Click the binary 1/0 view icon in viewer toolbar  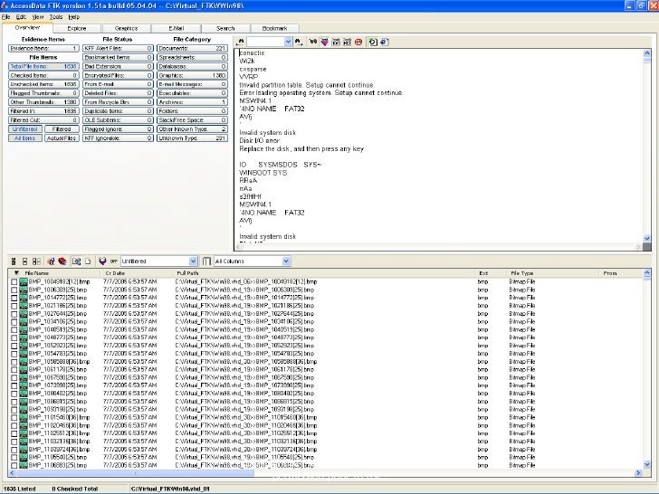(x=312, y=42)
